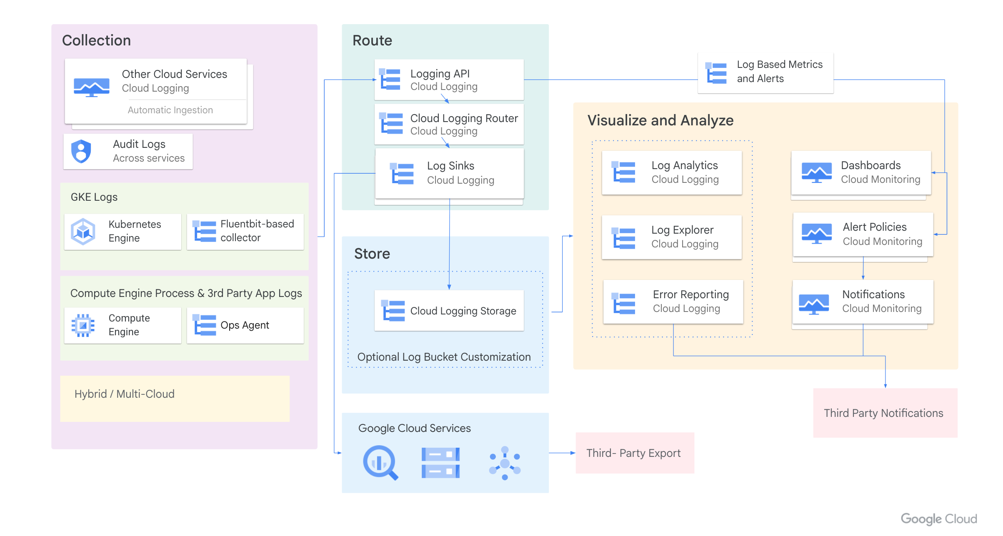Click the Collection heading

click(96, 40)
